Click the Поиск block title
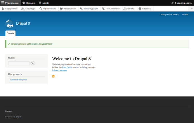Image resolution: width=194 pixels, height=123 pixels. tap(11, 58)
